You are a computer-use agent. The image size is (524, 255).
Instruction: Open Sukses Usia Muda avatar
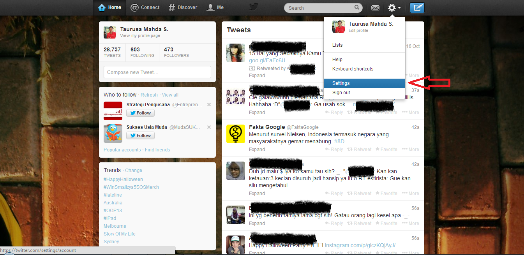113,133
